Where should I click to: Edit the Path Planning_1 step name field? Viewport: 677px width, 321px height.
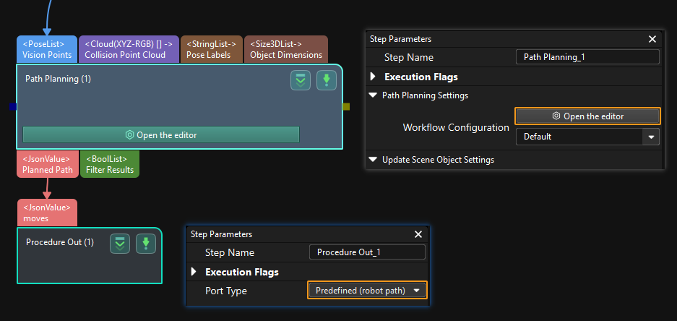point(587,58)
